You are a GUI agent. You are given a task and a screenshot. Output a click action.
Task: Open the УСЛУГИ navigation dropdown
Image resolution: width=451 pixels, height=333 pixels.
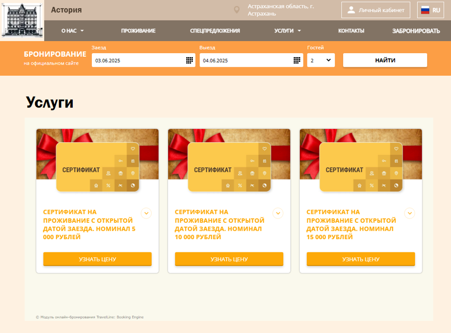point(287,31)
